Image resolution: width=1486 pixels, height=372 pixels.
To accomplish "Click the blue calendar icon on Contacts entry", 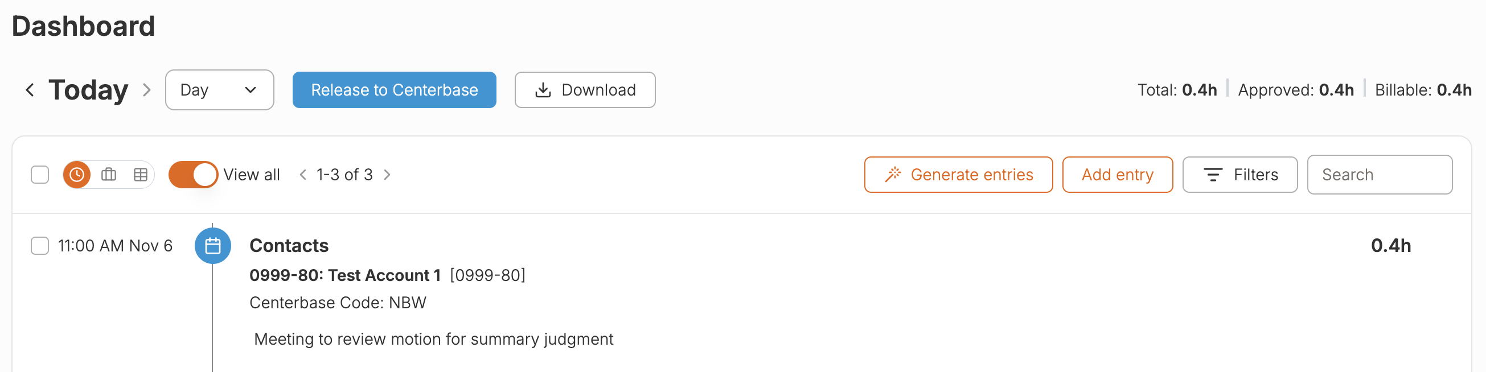I will click(x=213, y=246).
